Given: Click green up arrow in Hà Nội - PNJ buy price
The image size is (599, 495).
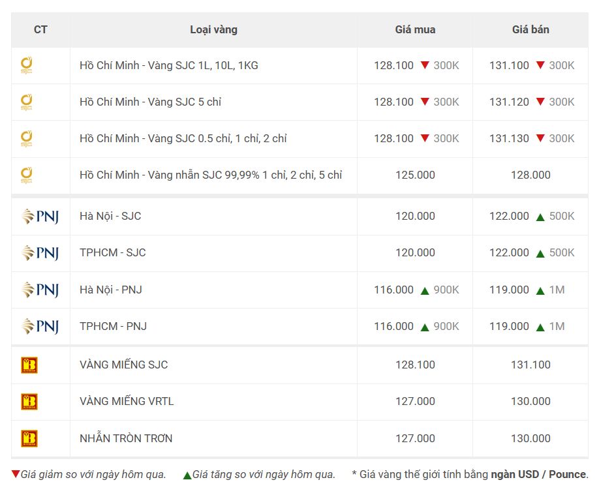Looking at the screenshot, I should [424, 290].
